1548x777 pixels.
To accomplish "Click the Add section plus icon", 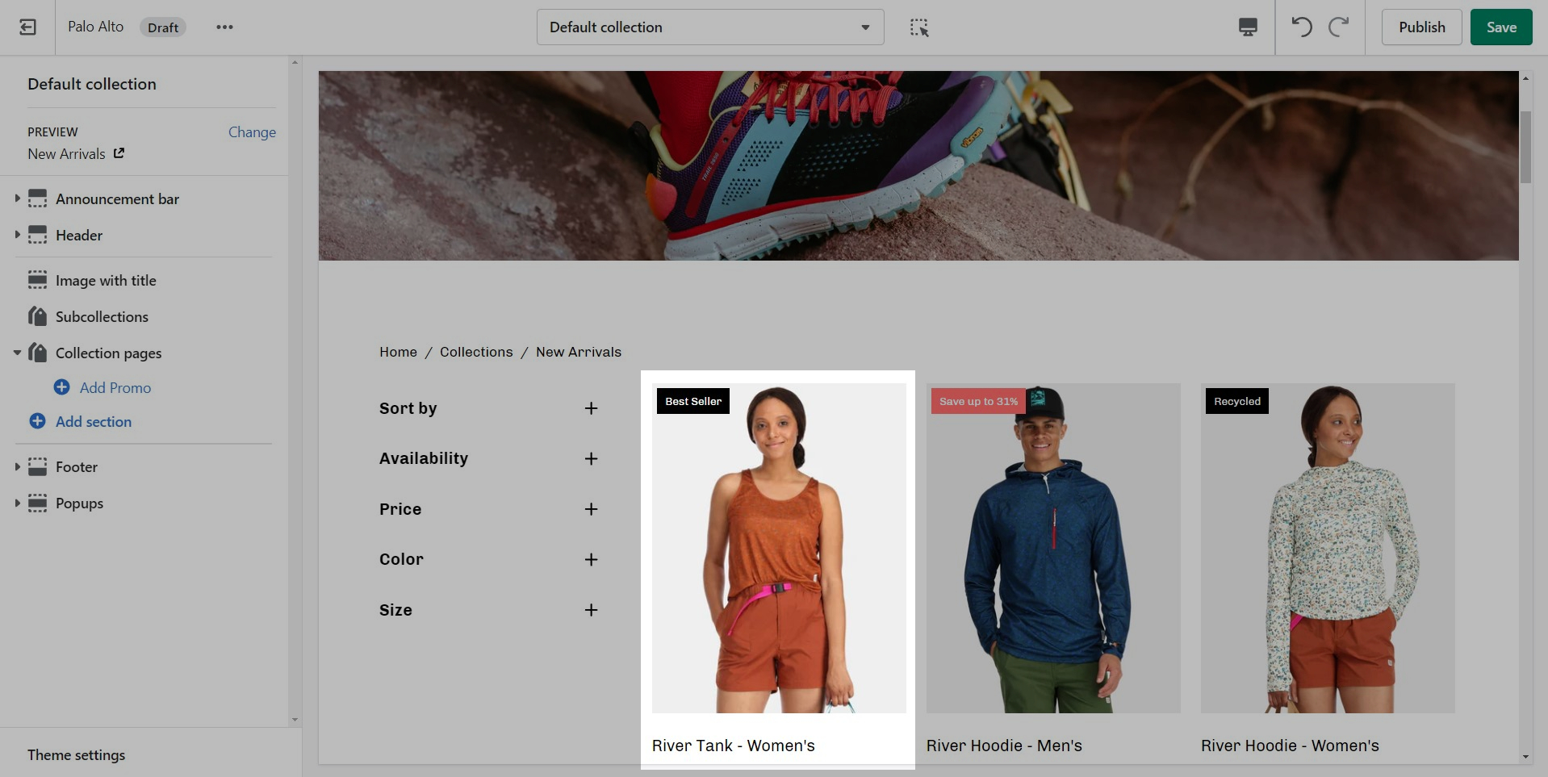I will 37,421.
